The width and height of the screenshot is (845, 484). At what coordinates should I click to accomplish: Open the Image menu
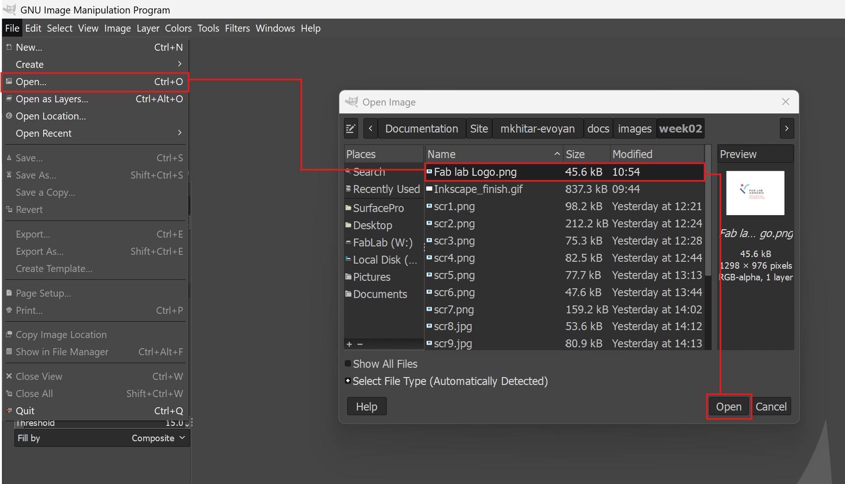click(118, 28)
